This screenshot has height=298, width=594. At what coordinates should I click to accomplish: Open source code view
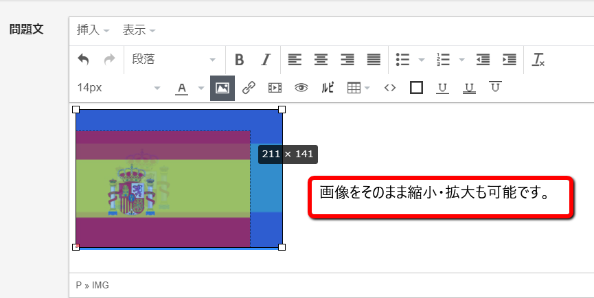point(389,88)
